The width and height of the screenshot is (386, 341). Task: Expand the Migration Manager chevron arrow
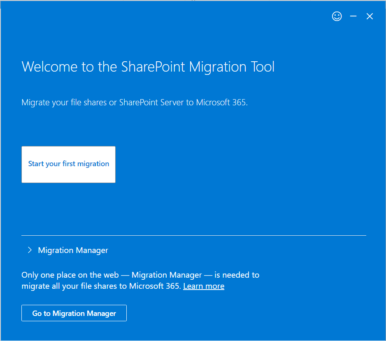pyautogui.click(x=29, y=250)
